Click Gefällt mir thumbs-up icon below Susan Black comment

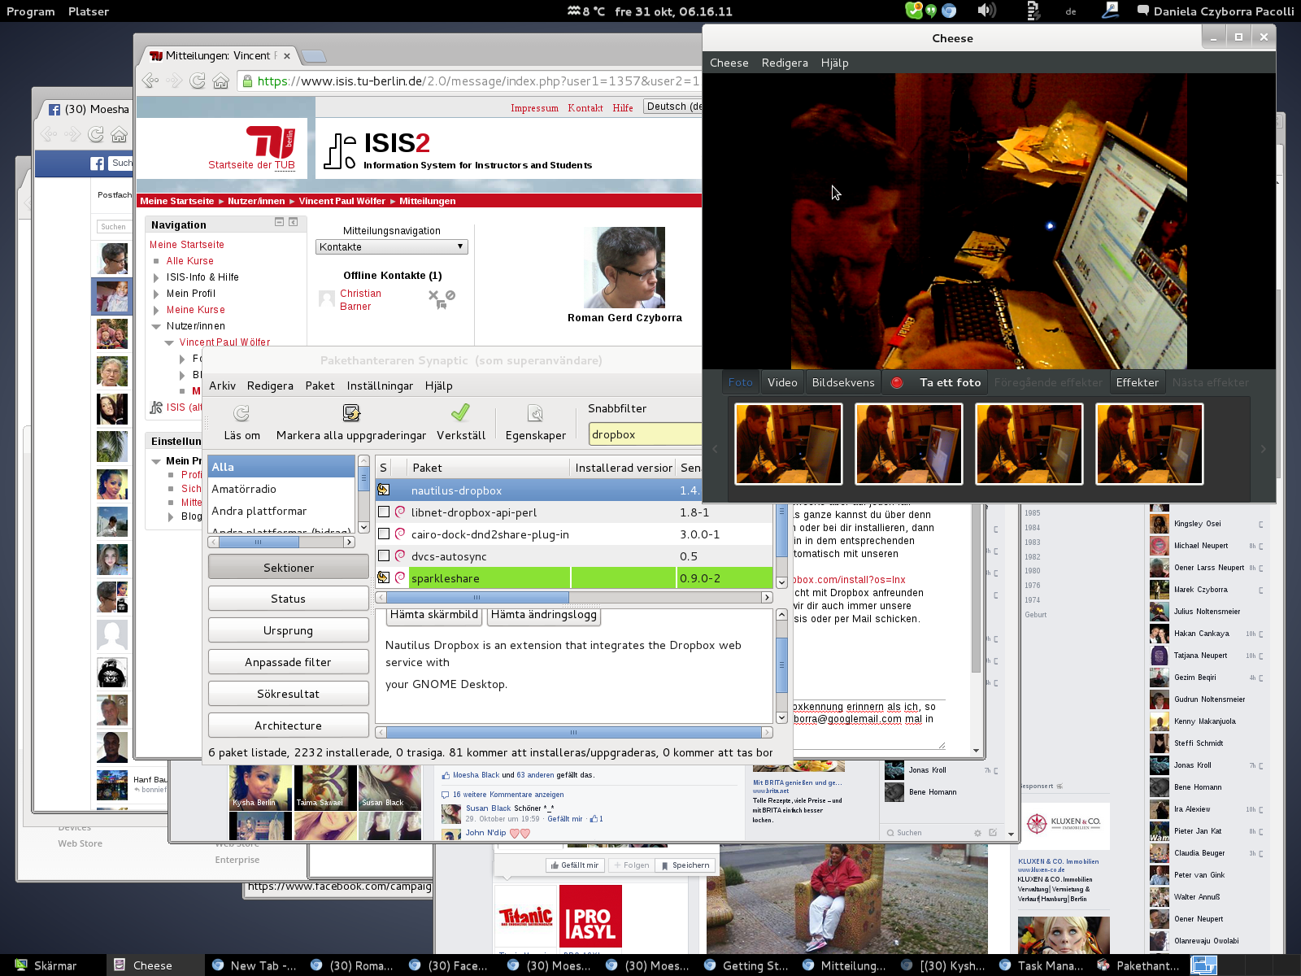[594, 819]
